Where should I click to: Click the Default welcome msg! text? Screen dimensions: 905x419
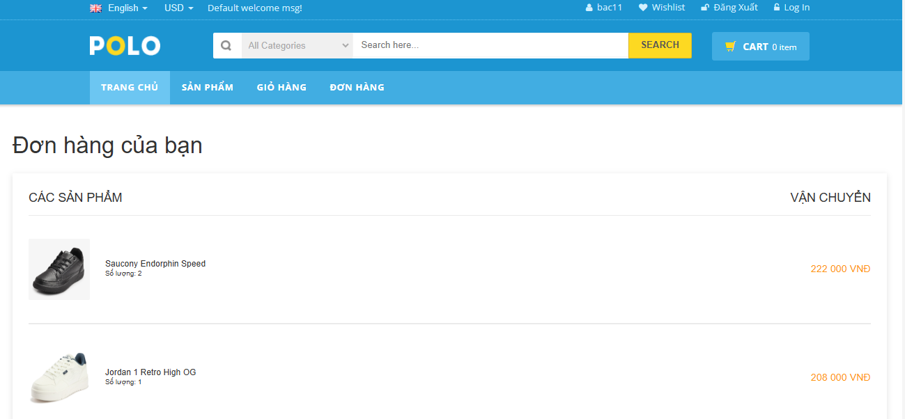(255, 8)
